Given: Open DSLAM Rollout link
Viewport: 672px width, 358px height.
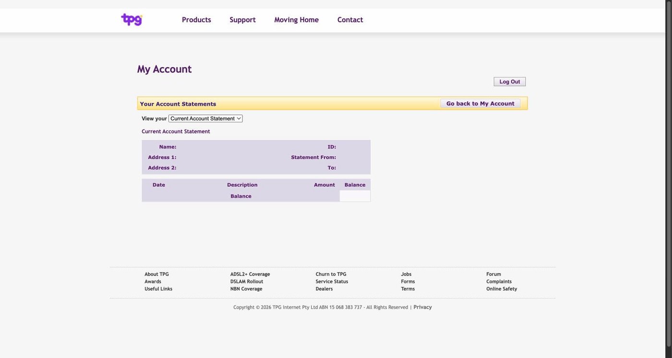Looking at the screenshot, I should point(247,282).
